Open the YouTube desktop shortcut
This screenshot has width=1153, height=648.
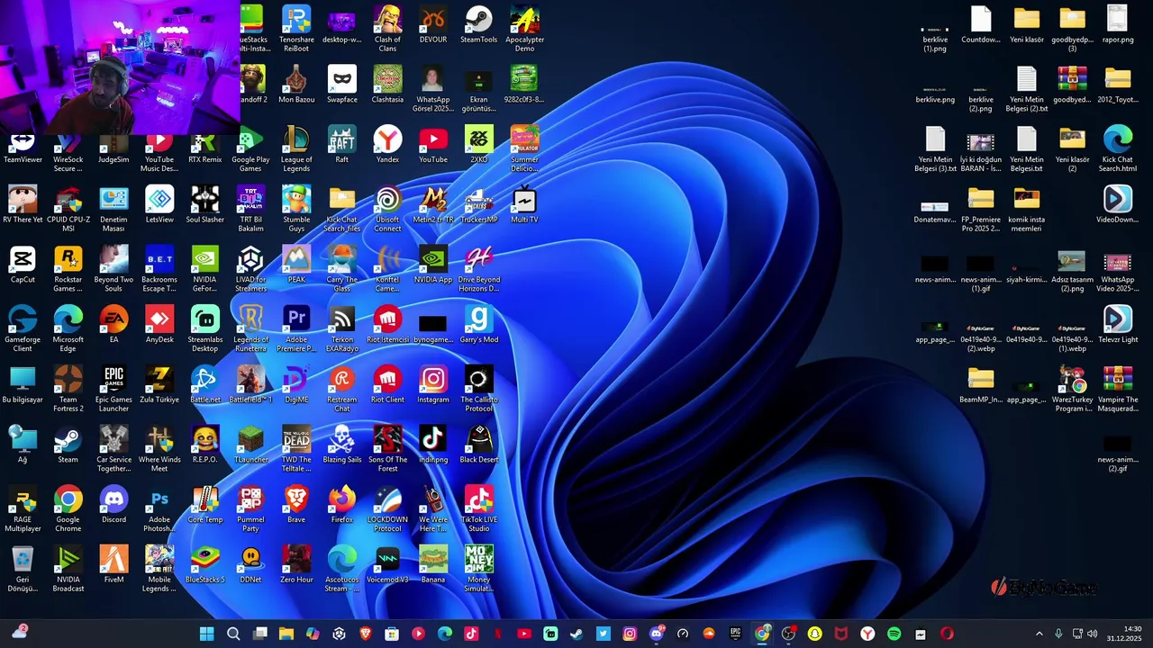pyautogui.click(x=433, y=145)
